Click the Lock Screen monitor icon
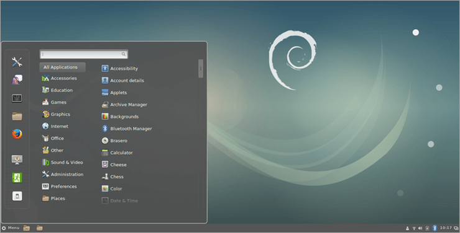 pyautogui.click(x=17, y=160)
